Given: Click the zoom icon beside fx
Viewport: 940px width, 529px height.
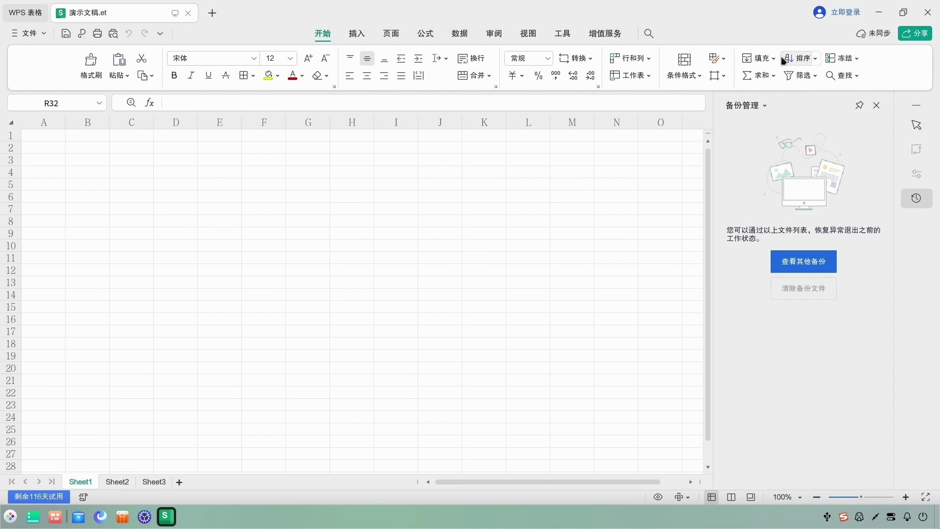Looking at the screenshot, I should click(x=131, y=102).
